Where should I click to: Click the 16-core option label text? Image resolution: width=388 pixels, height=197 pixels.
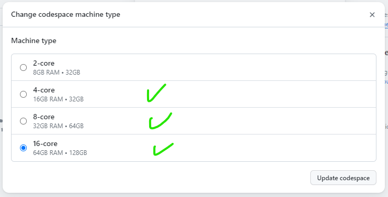click(x=45, y=144)
